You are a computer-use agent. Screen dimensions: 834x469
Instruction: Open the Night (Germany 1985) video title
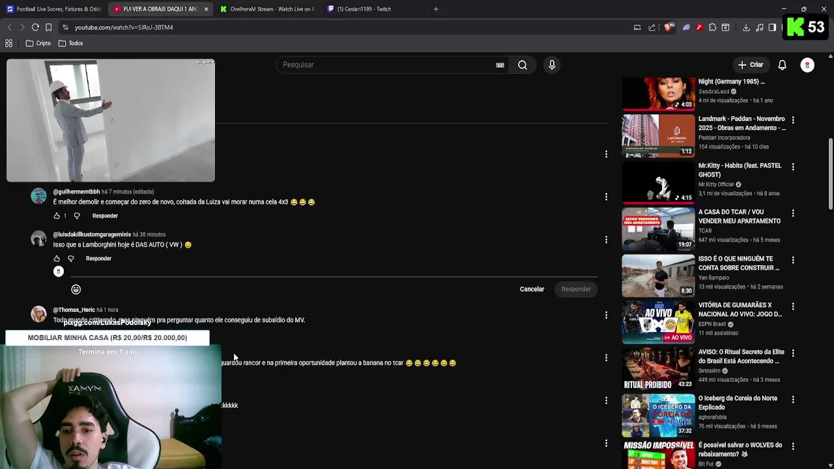coord(731,82)
